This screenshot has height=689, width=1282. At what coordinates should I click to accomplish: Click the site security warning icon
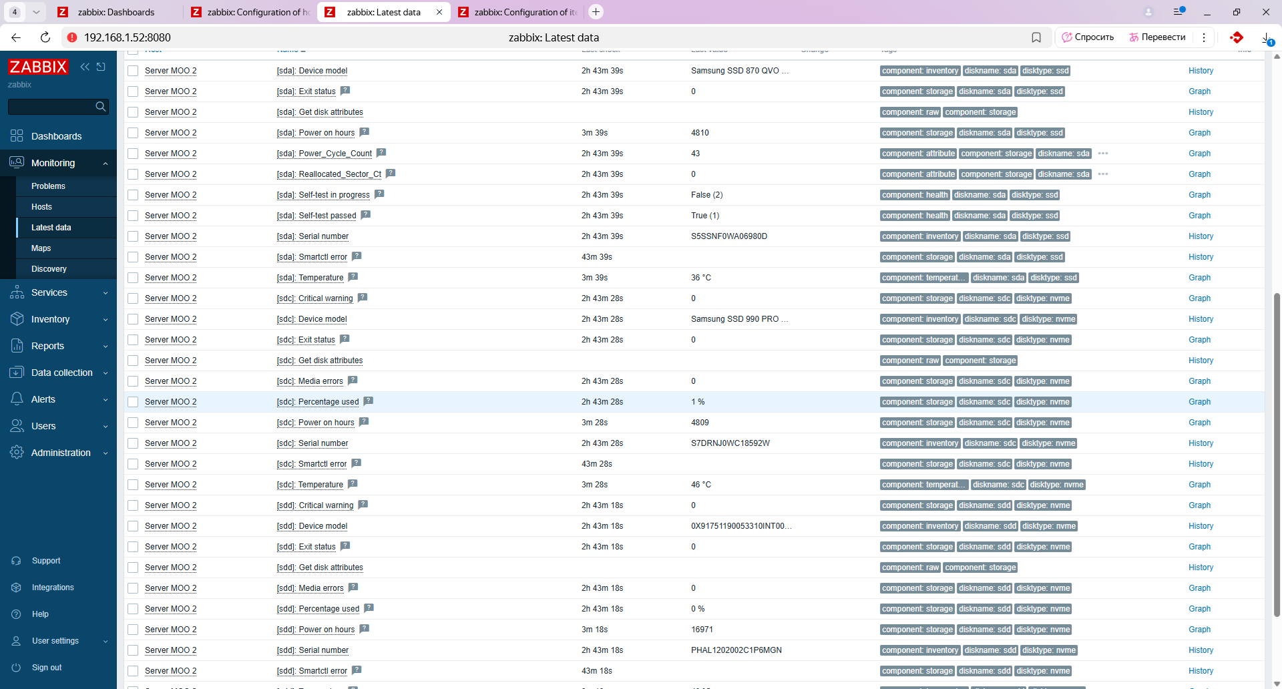(72, 37)
